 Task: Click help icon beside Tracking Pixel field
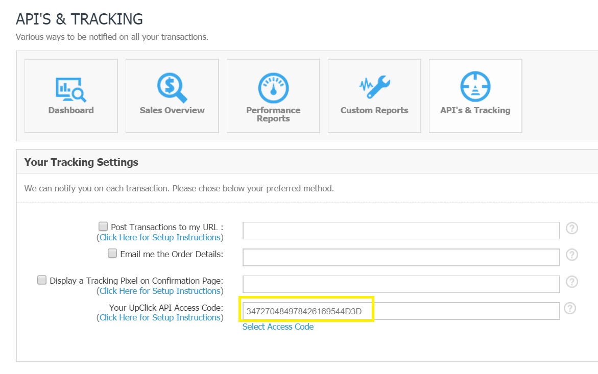pos(572,282)
